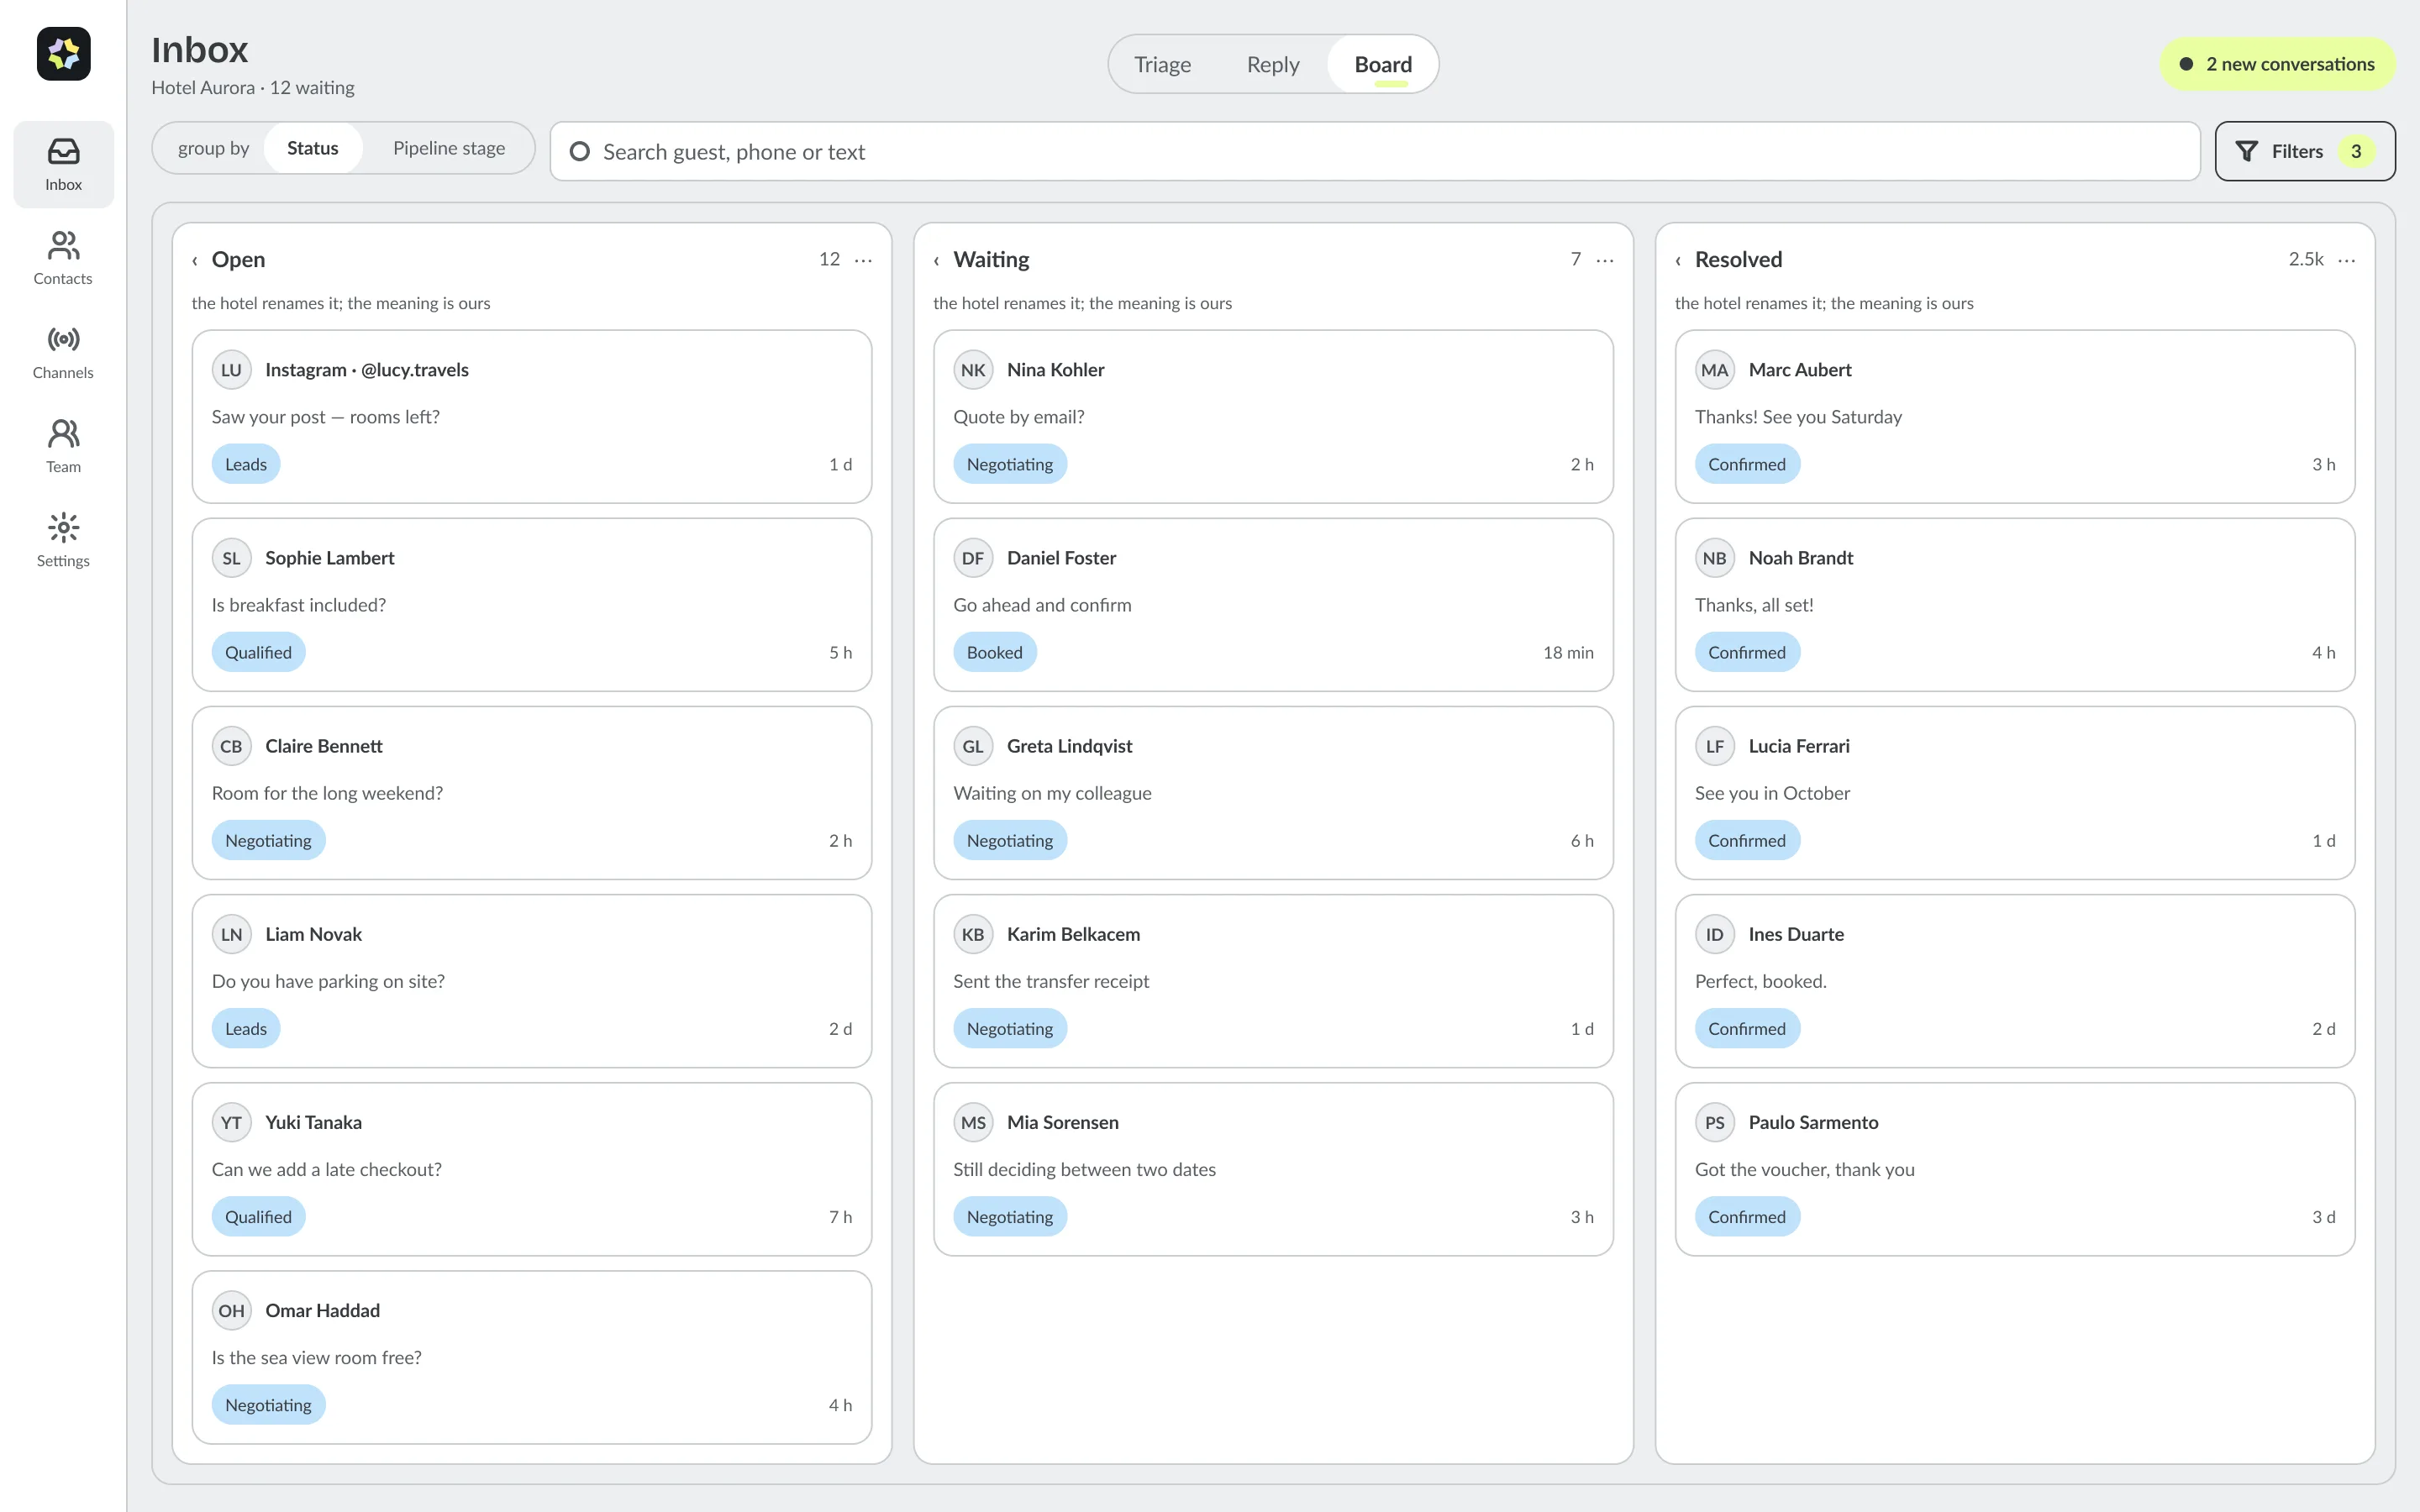Image resolution: width=2420 pixels, height=1512 pixels.
Task: Collapse the Waiting column chevron
Action: (x=936, y=261)
